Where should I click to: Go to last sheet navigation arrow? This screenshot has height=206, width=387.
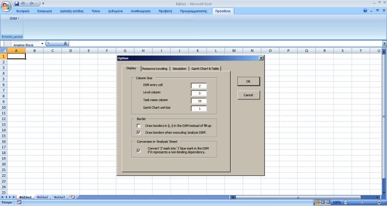pyautogui.click(x=14, y=197)
